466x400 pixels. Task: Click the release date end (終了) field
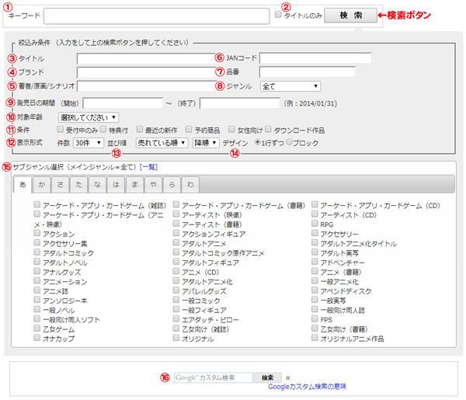point(239,103)
